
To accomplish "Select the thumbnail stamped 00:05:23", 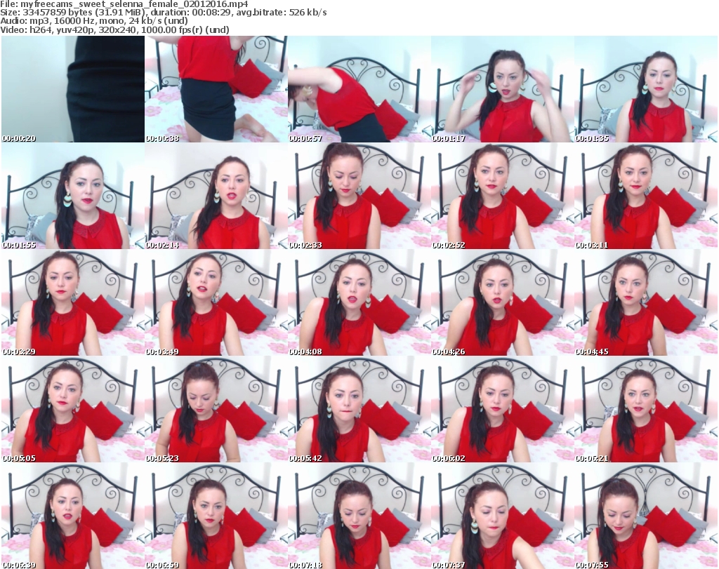I will [216, 409].
